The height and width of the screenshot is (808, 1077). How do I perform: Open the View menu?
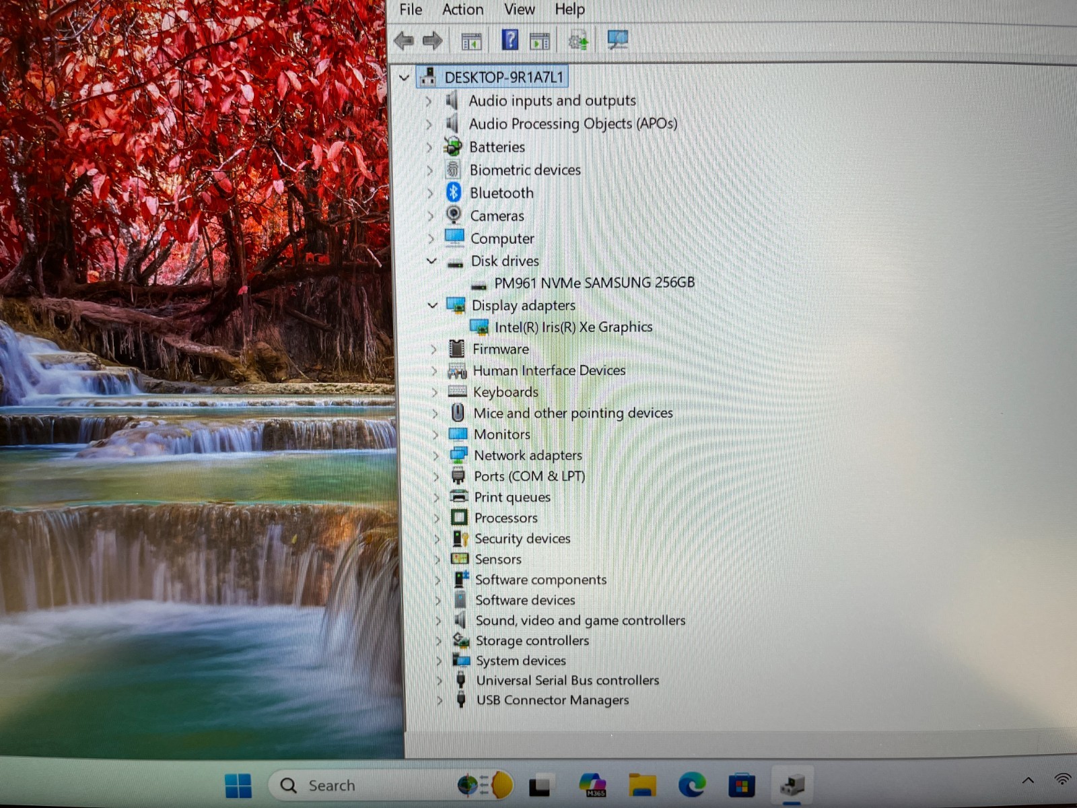pos(519,9)
